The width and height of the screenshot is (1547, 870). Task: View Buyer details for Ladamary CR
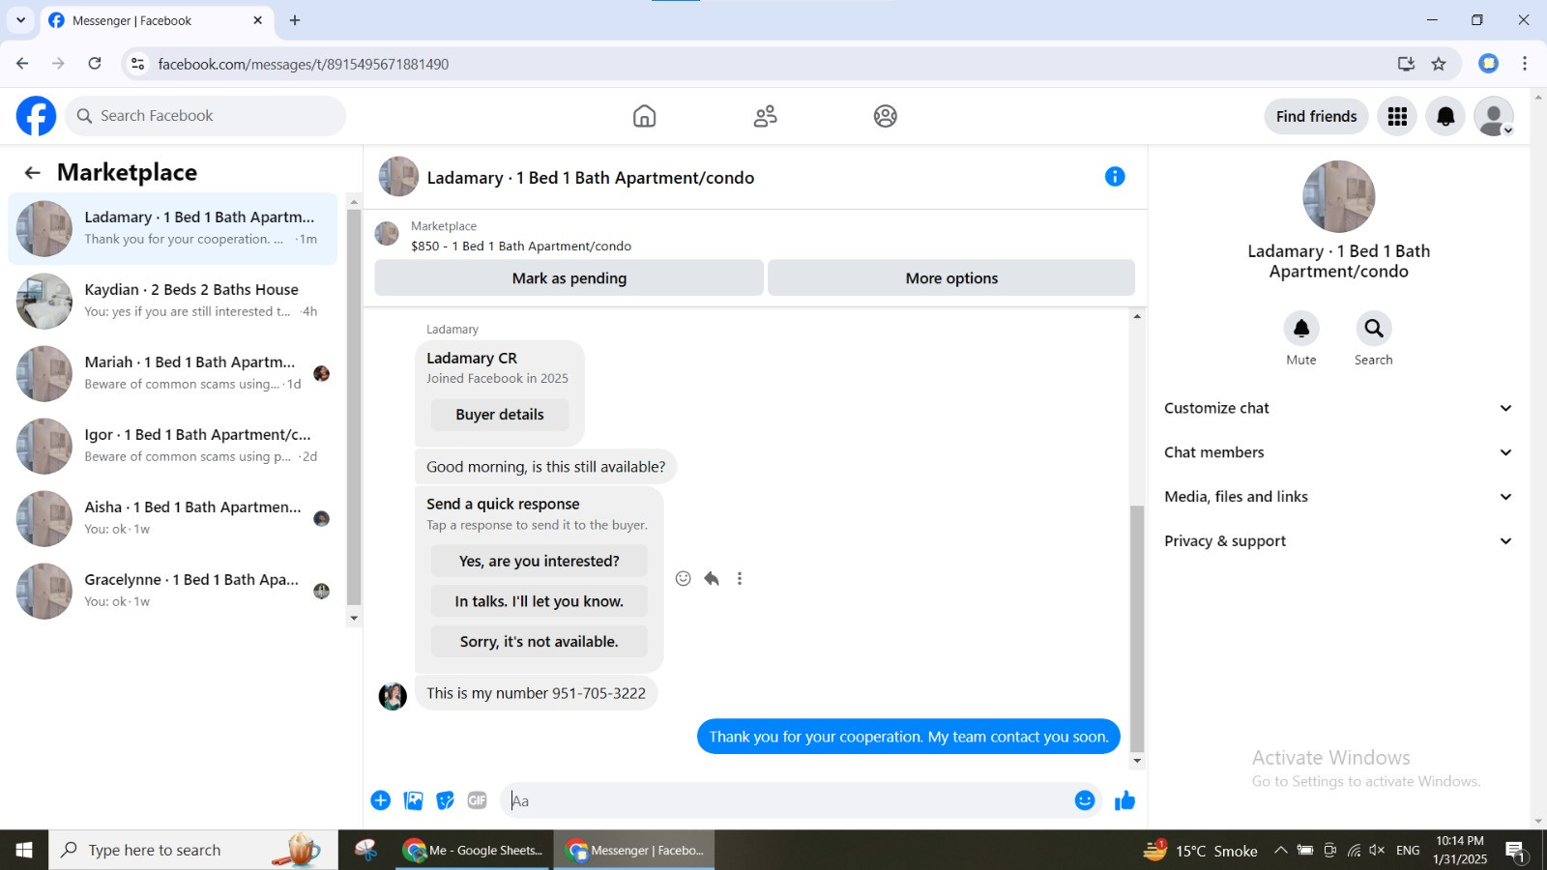(x=500, y=415)
